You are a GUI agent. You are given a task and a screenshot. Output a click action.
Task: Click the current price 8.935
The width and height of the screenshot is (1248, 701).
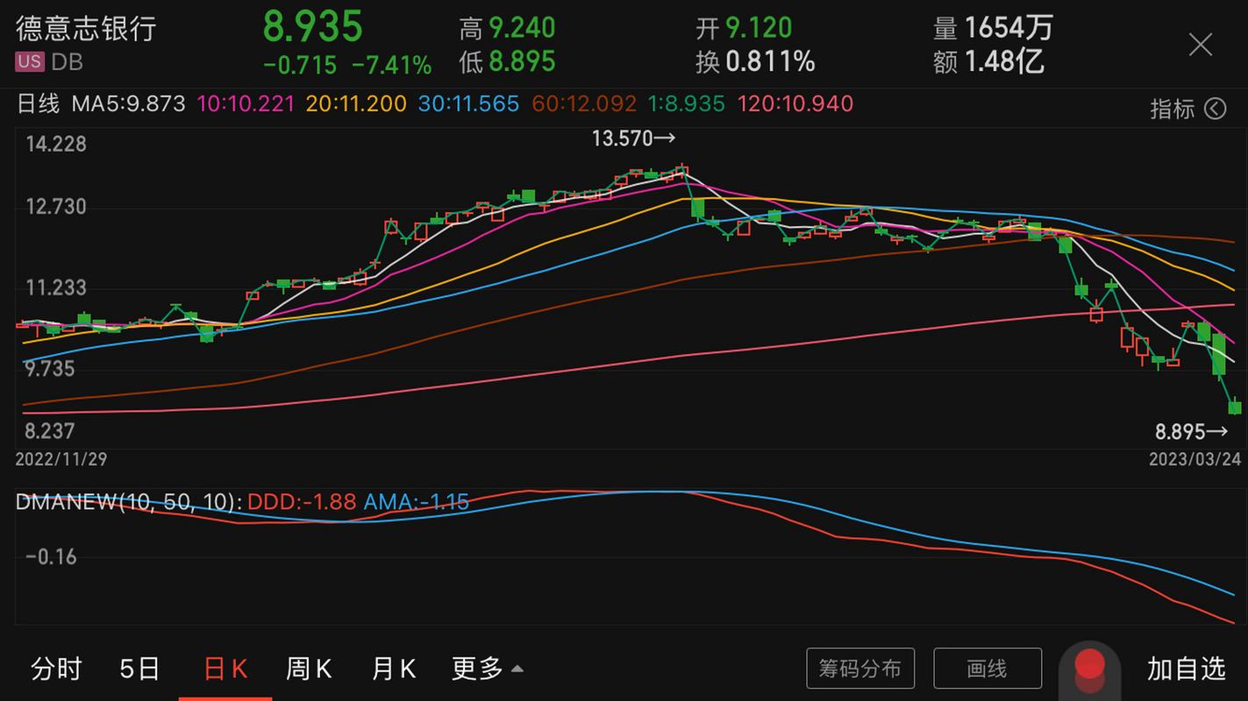(313, 26)
